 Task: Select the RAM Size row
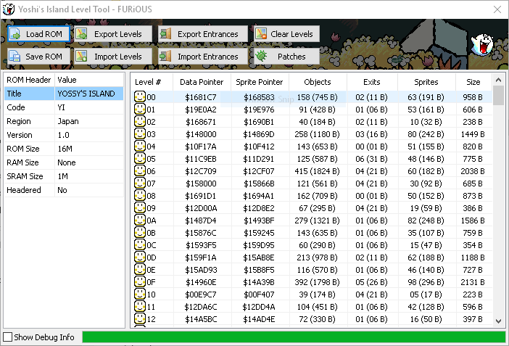tap(64, 162)
